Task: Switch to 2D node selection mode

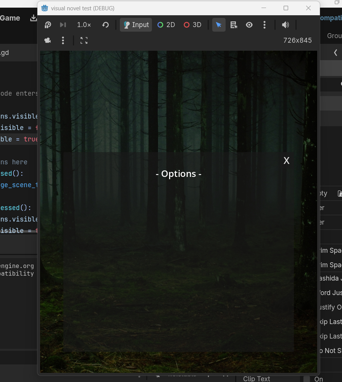Action: (x=166, y=25)
